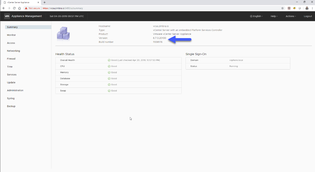Open the Services page
The width and height of the screenshot is (315, 172).
click(x=12, y=75)
